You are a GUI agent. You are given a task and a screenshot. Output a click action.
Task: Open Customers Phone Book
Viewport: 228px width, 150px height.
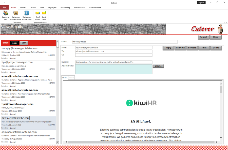coord(27,15)
